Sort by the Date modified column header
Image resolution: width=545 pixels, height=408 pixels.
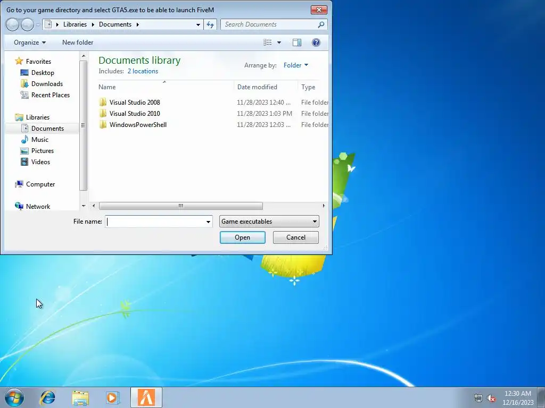click(266, 87)
